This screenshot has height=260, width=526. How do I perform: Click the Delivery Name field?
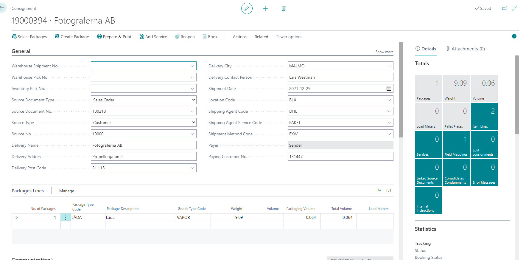[x=144, y=145]
